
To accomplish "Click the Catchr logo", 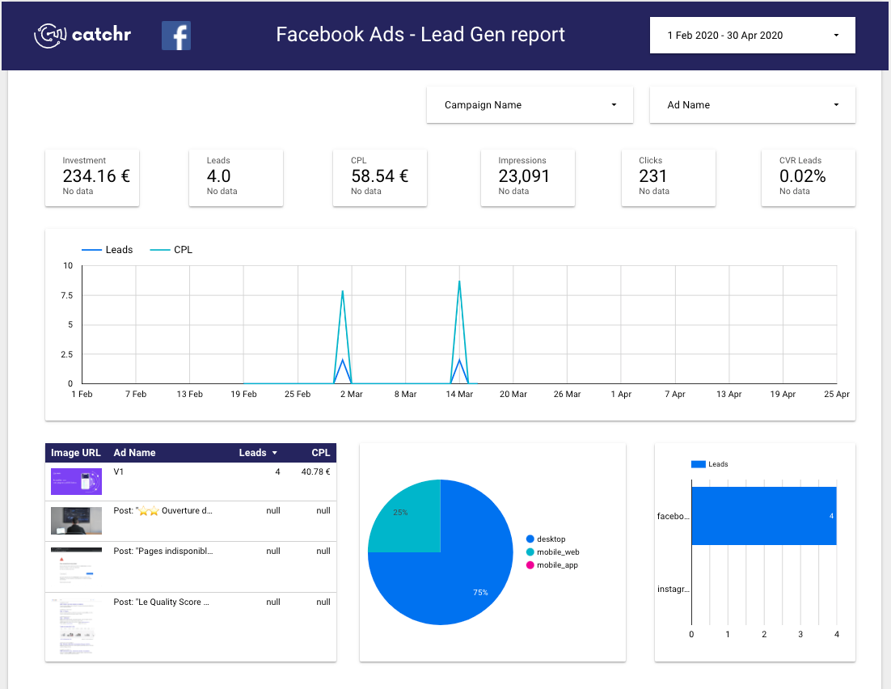I will [x=82, y=35].
